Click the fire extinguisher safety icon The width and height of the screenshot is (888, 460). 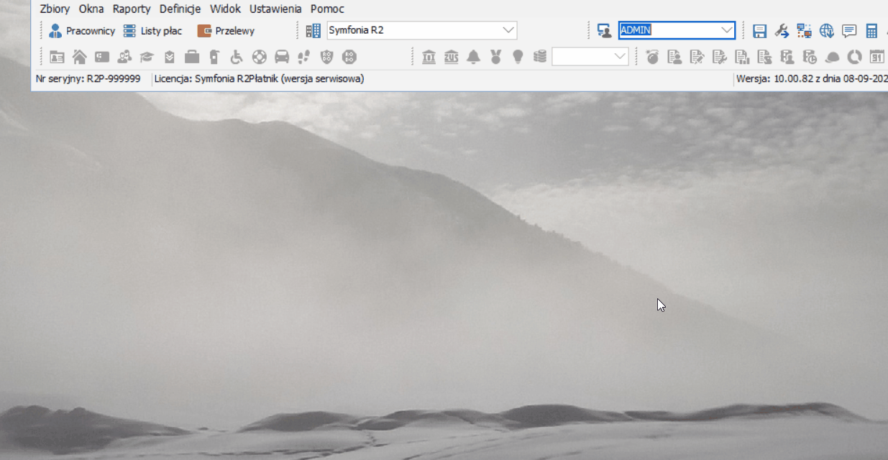214,57
